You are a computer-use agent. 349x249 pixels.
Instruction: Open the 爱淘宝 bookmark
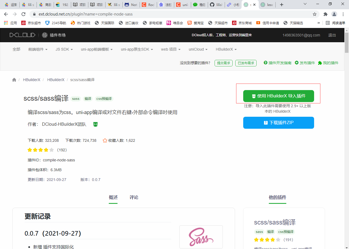(x=195, y=23)
